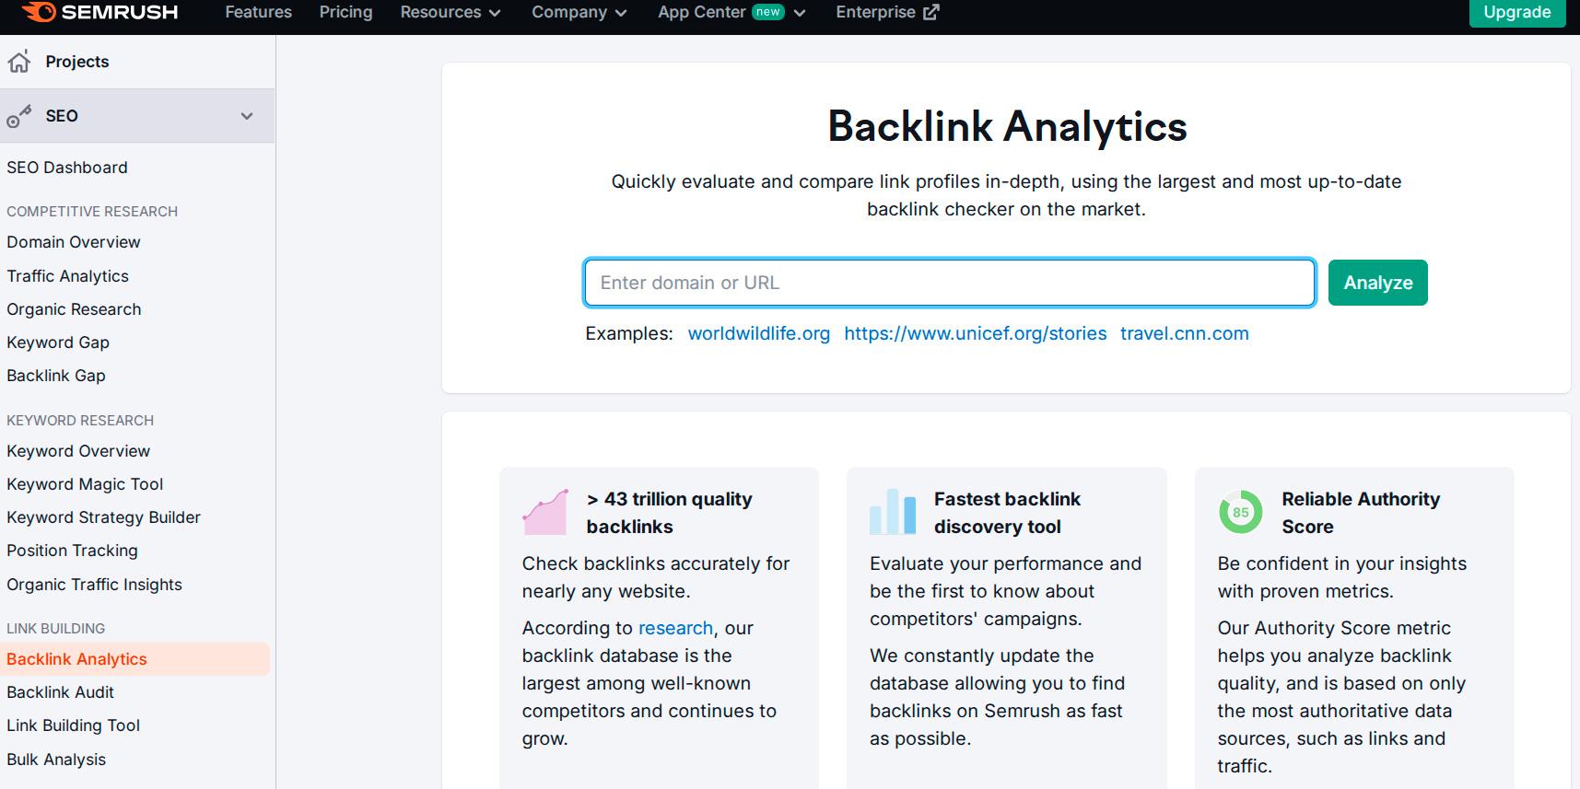This screenshot has width=1580, height=789.
Task: Follow the 'research' link in text
Action: [x=675, y=628]
